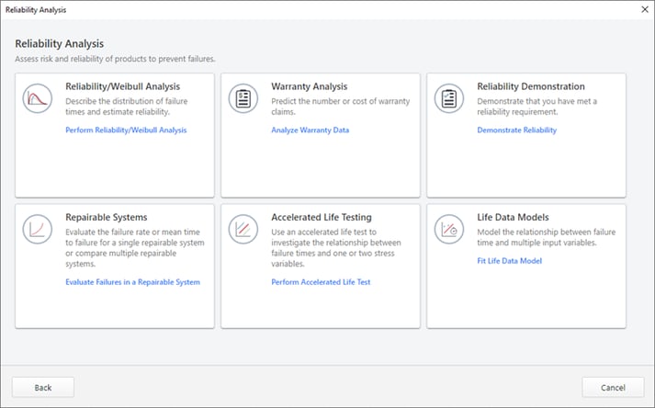
Task: Open Perform Reliability/Weibull Analysis link
Action: [126, 130]
